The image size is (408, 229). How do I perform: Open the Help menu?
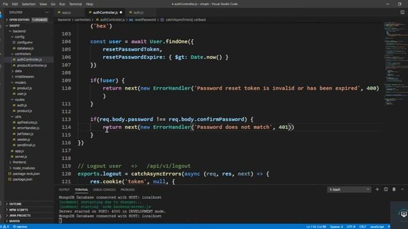pyautogui.click(x=89, y=4)
